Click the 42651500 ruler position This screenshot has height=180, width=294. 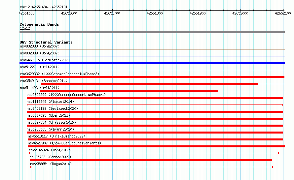point(27,13)
